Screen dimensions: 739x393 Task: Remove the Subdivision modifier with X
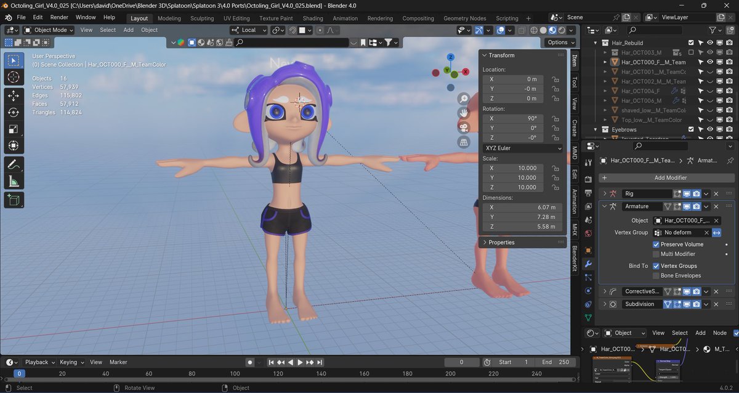(716, 304)
